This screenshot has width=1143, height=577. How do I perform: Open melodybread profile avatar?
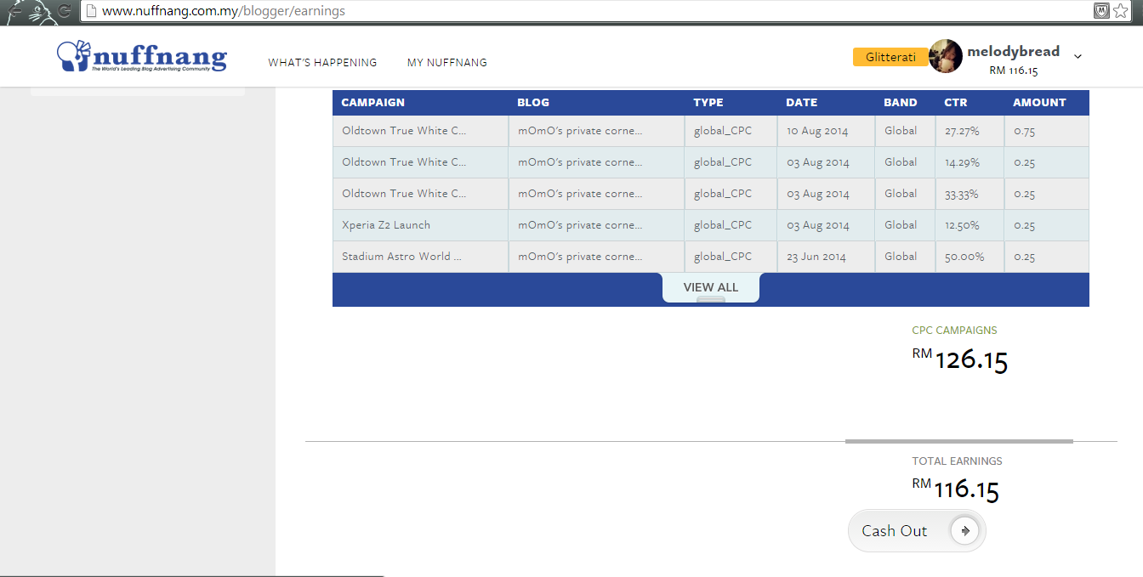coord(946,56)
